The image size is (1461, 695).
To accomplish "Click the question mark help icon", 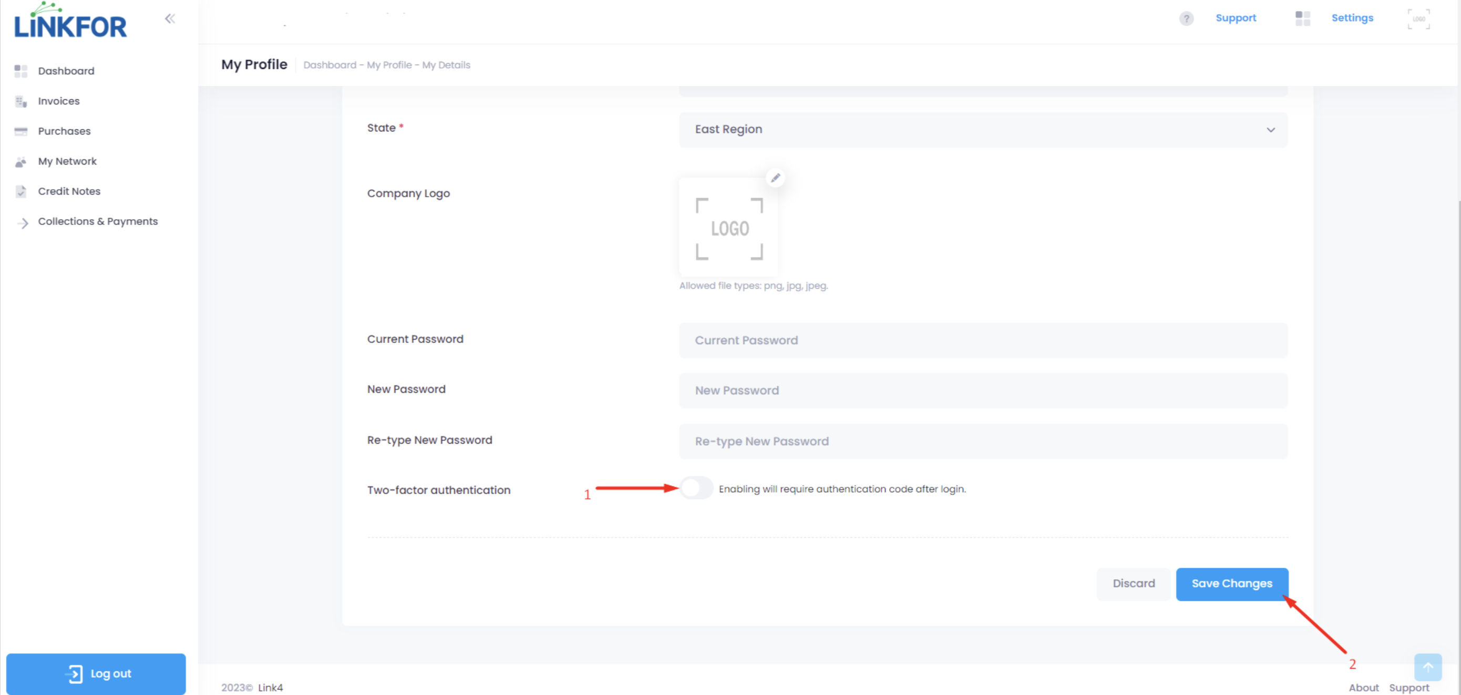I will coord(1186,19).
